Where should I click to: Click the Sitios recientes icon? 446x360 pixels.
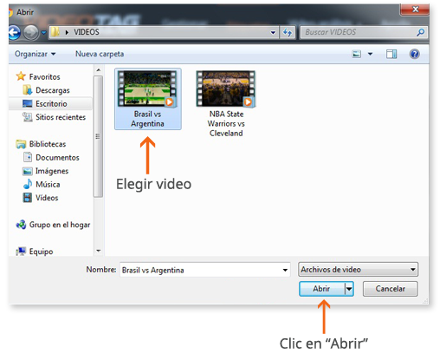[x=28, y=117]
